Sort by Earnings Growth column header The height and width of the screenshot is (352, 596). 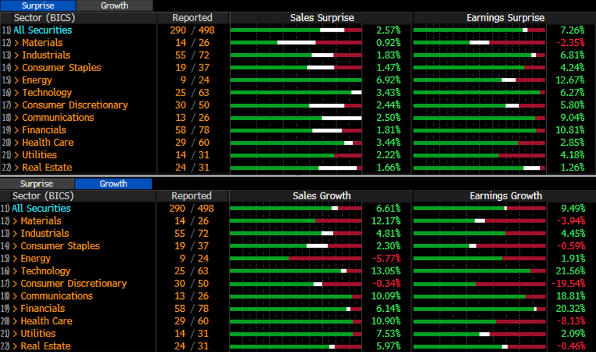pos(505,196)
